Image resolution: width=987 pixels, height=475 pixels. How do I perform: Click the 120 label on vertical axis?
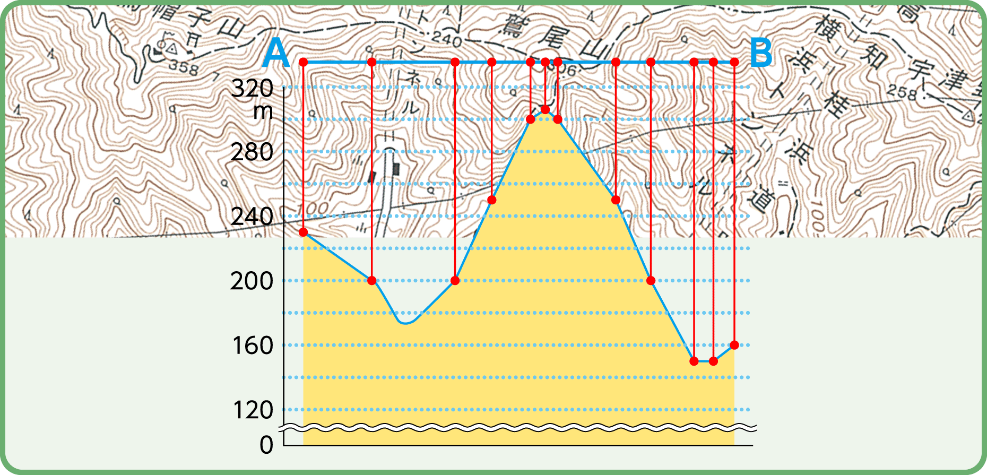[253, 410]
